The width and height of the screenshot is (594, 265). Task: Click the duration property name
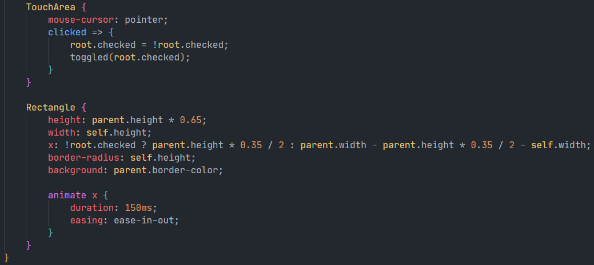tap(92, 207)
